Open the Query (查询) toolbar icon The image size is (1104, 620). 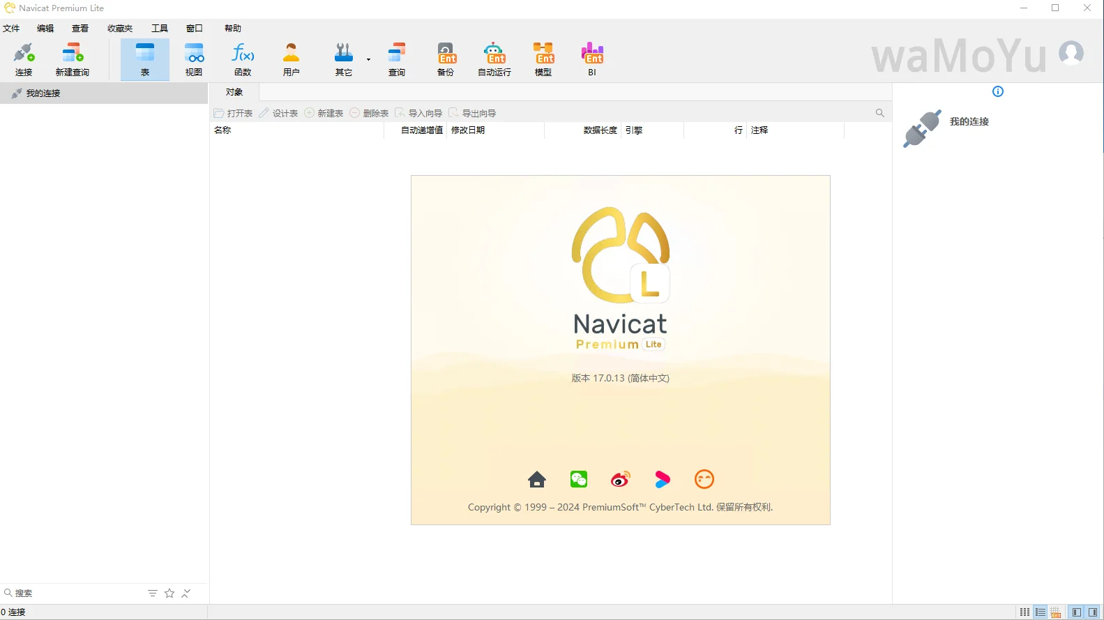click(x=397, y=59)
